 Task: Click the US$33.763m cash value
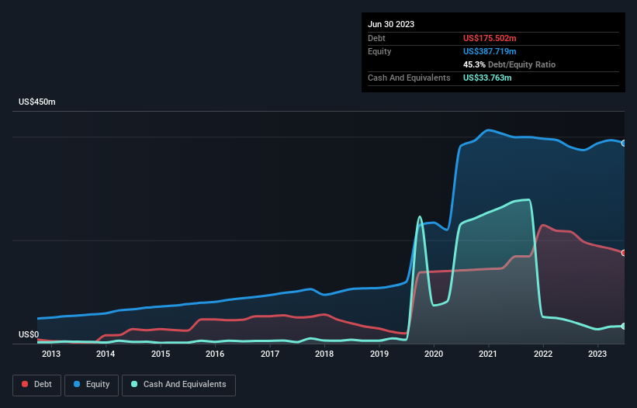point(487,78)
